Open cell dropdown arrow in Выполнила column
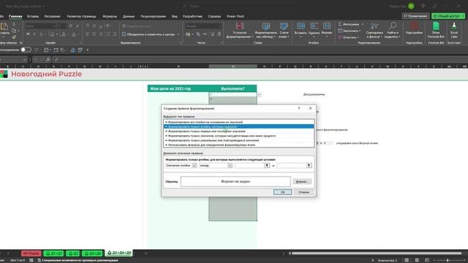The width and height of the screenshot is (468, 263). 259,94
